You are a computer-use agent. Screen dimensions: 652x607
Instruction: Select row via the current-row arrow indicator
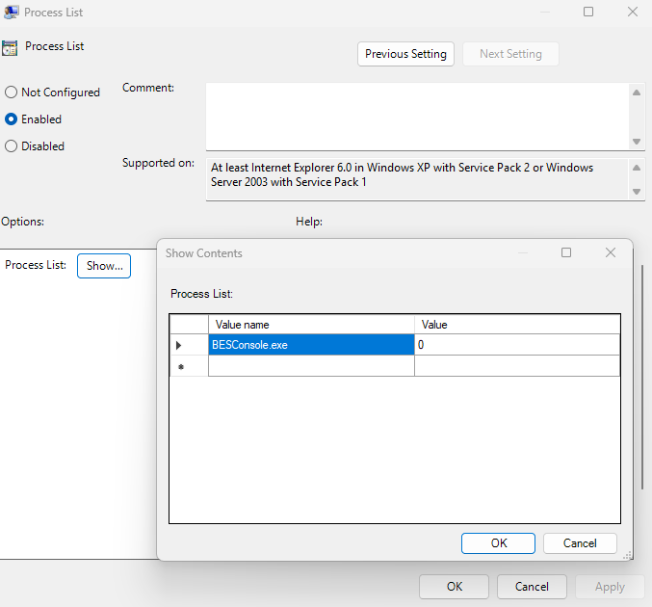click(x=189, y=345)
